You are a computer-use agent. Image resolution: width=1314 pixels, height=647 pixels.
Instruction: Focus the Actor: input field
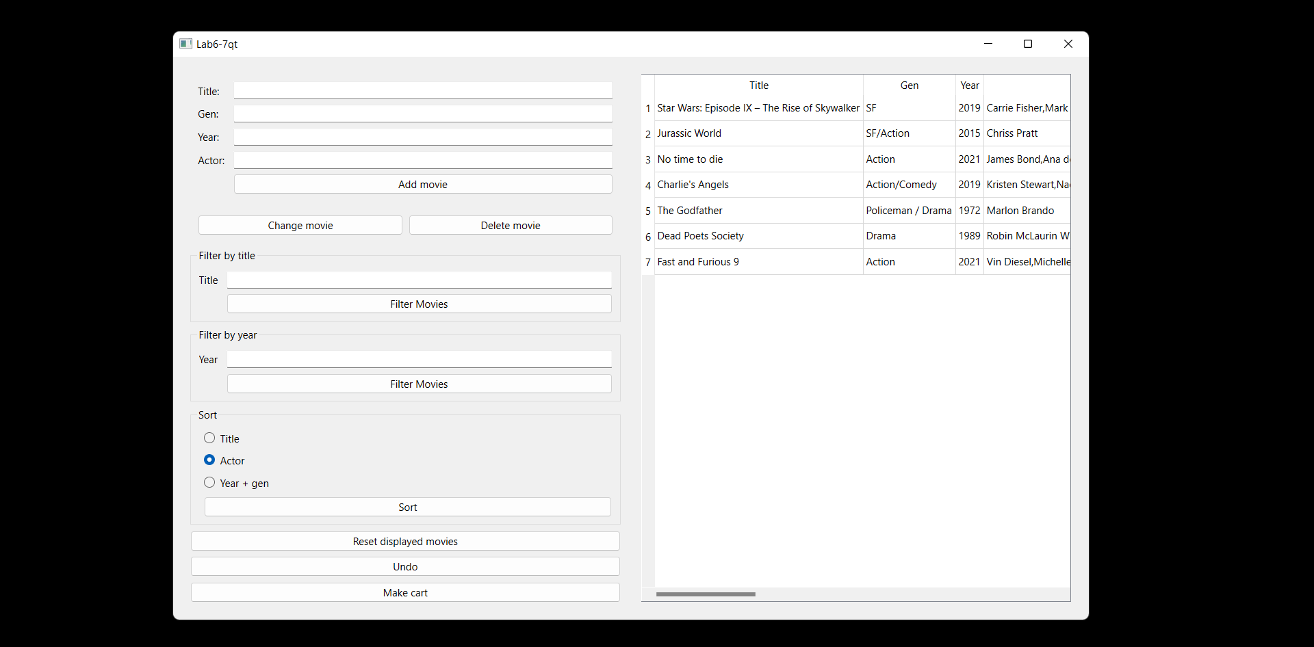pyautogui.click(x=423, y=161)
